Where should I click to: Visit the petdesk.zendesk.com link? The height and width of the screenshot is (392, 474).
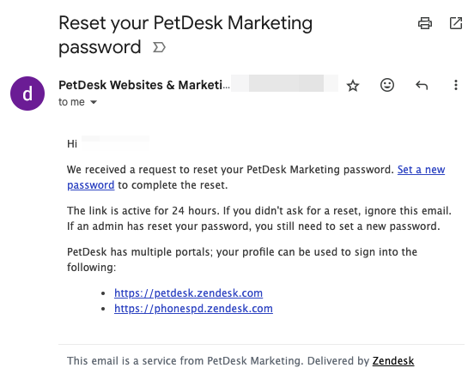point(188,293)
